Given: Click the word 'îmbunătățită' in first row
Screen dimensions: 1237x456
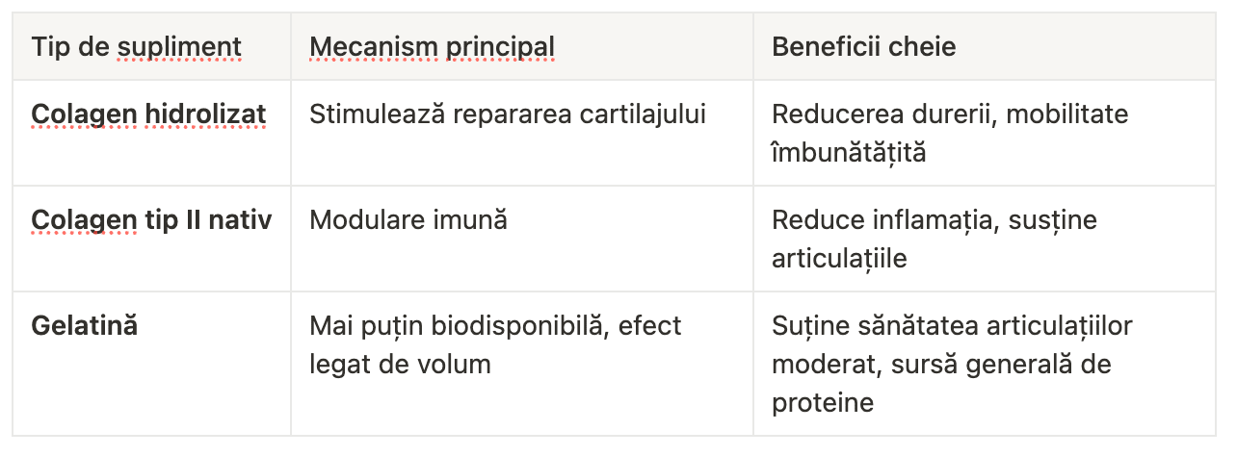Looking at the screenshot, I should 849,153.
